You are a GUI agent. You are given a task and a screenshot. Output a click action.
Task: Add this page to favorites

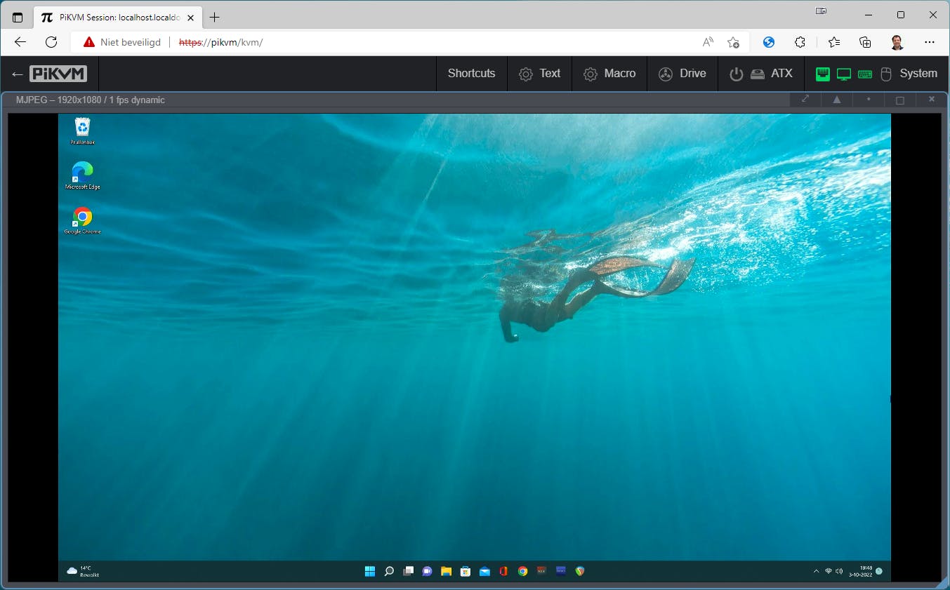(733, 42)
